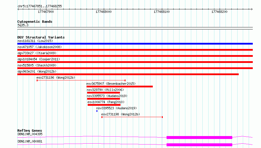This screenshot has width=261, height=148.
Task: Click the small blue nsv3395523 (Audano2019) marker
Action: coord(97,111)
